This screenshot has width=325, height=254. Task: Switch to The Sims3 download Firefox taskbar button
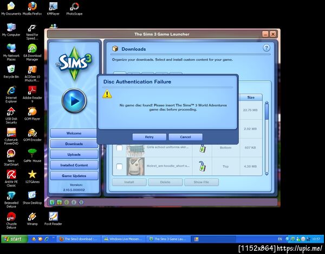click(x=79, y=239)
